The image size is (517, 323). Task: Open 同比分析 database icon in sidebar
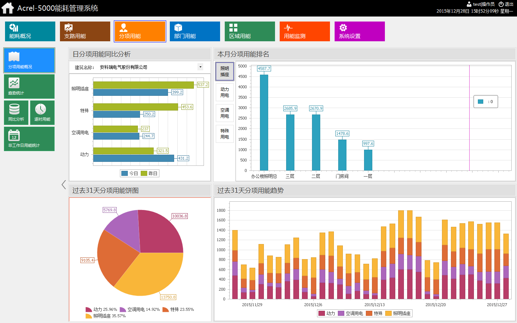click(16, 113)
